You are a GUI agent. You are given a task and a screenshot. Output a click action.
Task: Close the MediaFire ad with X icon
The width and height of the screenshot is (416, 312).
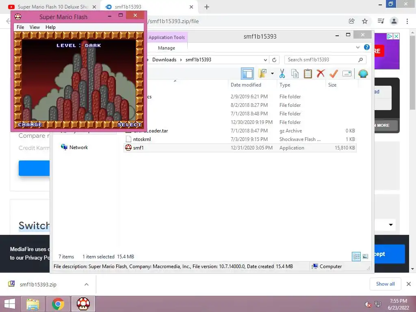pos(396,36)
